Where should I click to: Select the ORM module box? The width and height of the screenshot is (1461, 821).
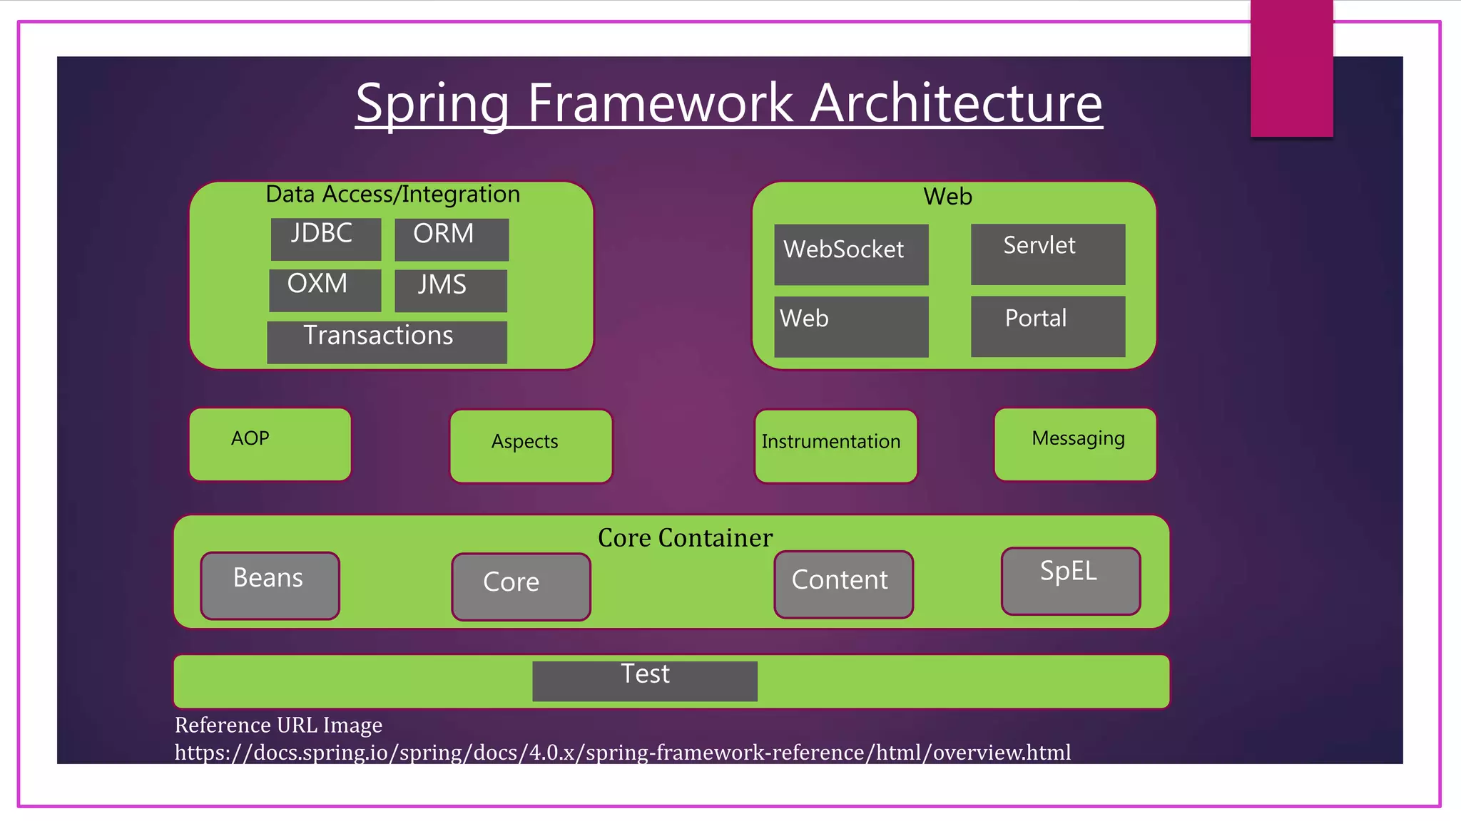(x=451, y=239)
